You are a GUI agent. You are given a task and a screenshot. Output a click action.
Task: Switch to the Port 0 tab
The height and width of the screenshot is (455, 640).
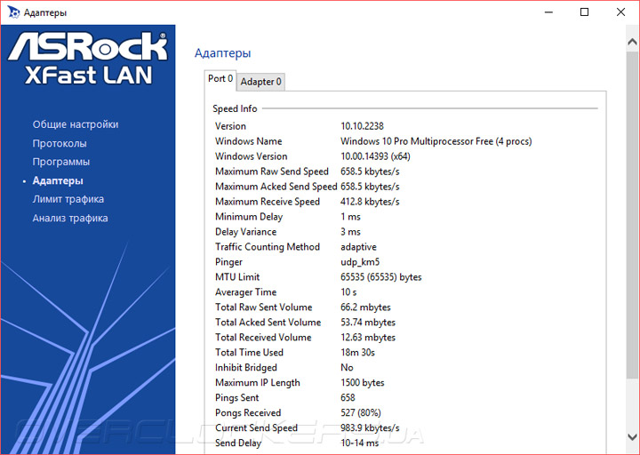click(220, 79)
